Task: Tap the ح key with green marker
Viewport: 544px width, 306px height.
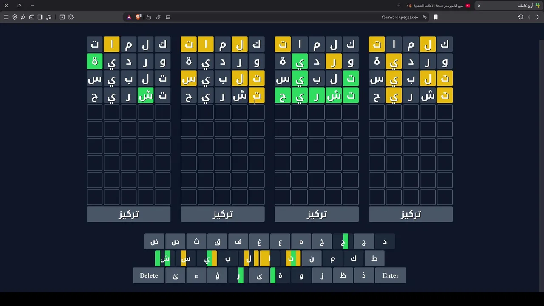Action: pyautogui.click(x=343, y=241)
